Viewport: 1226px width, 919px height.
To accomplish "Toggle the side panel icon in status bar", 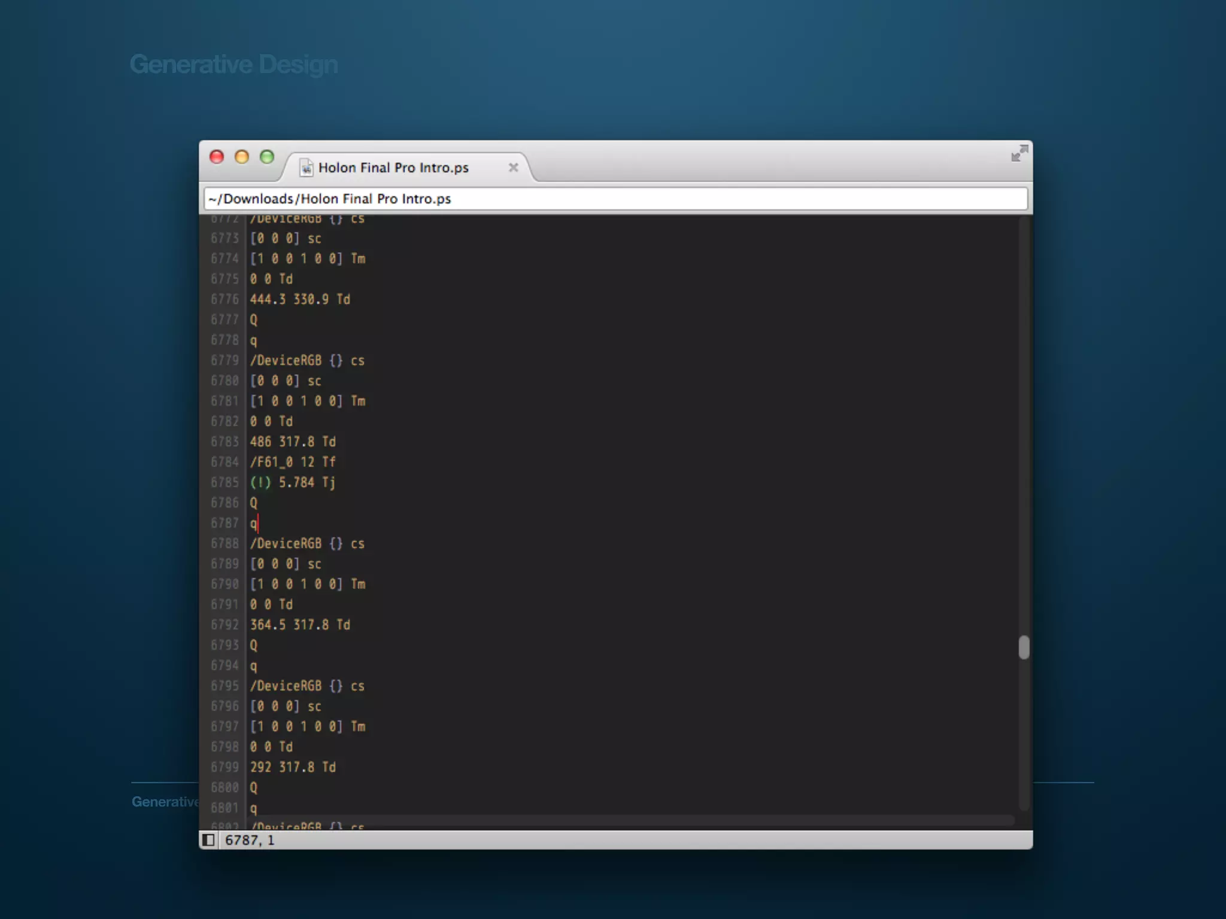I will click(x=208, y=840).
